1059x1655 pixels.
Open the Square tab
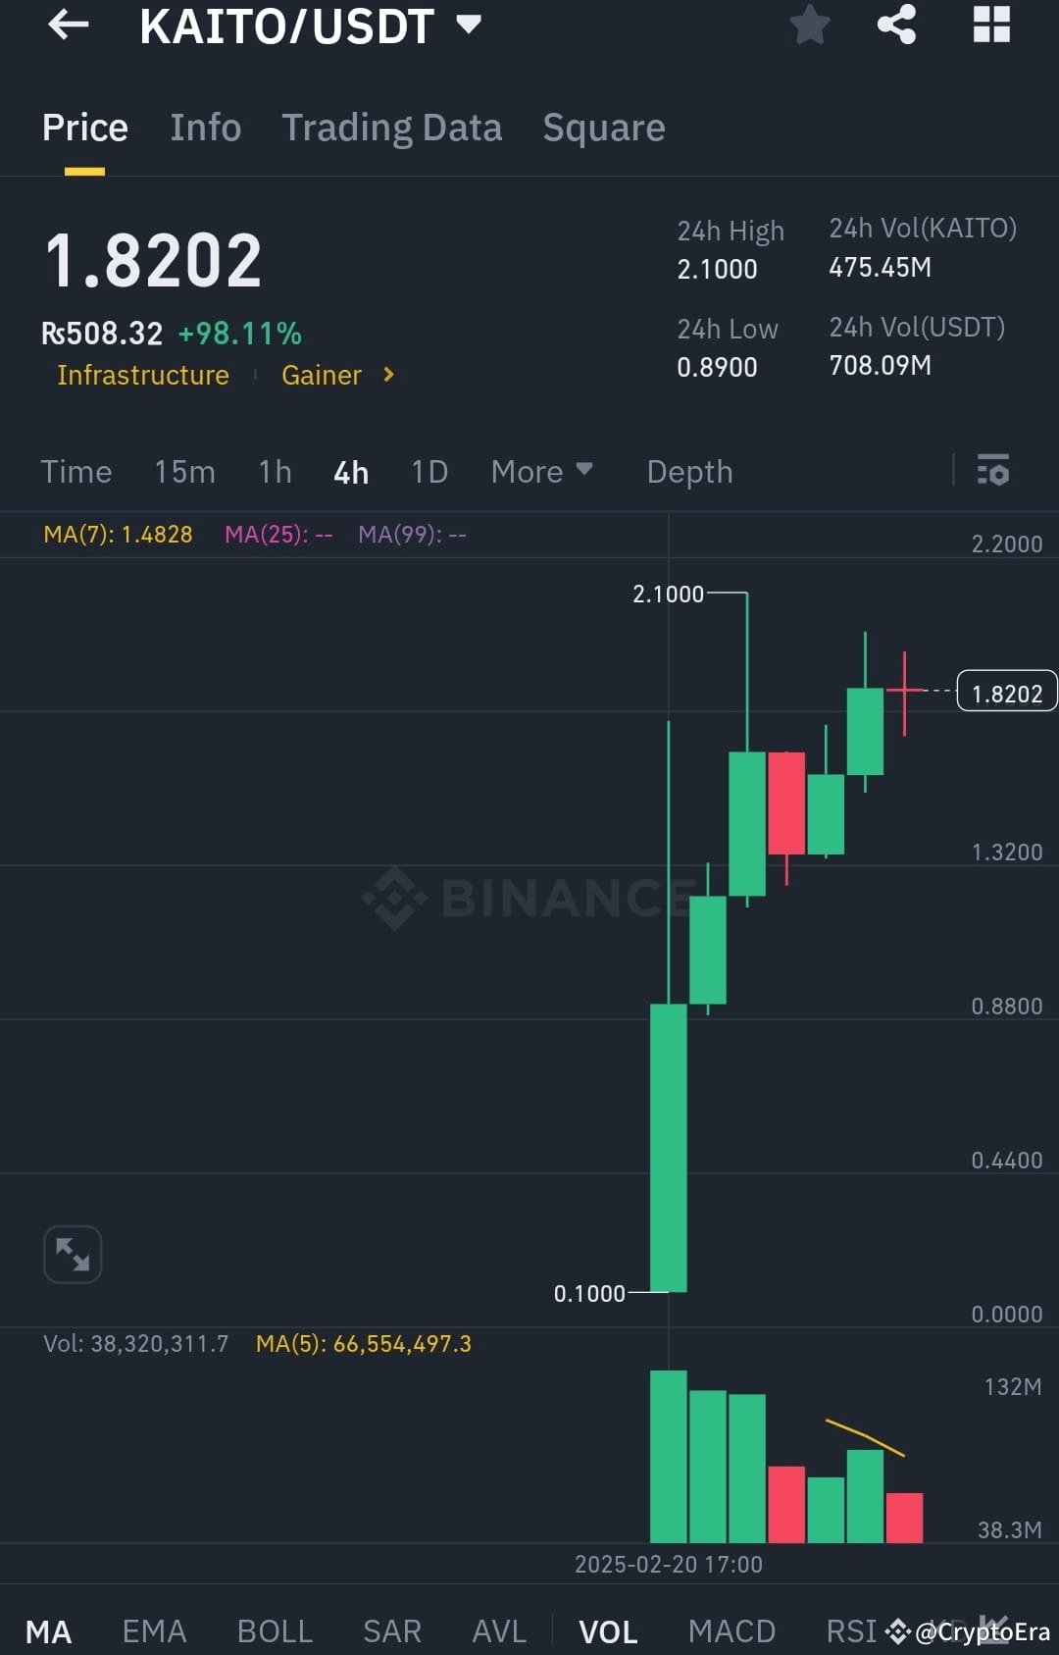tap(603, 128)
